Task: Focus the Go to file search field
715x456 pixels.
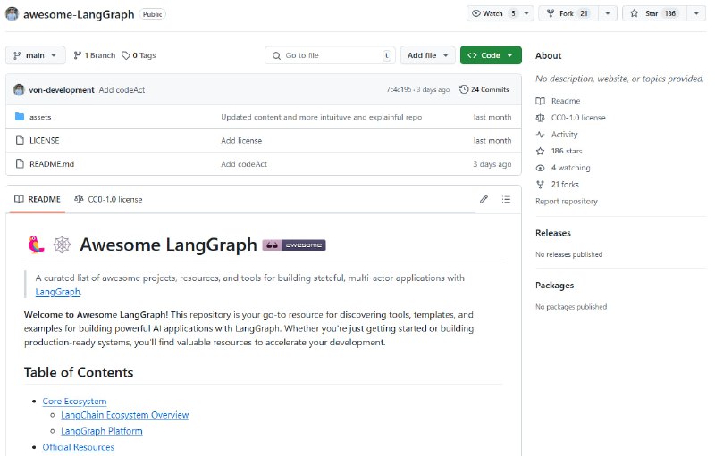Action: click(330, 55)
